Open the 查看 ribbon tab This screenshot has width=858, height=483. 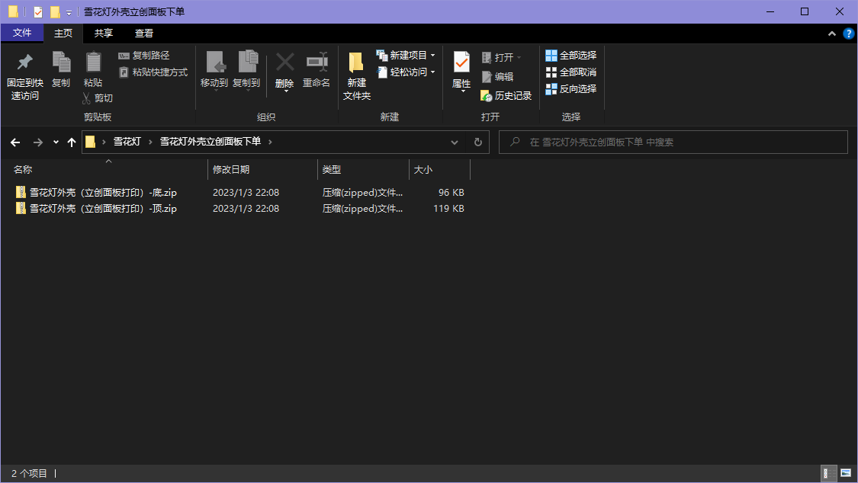(144, 34)
